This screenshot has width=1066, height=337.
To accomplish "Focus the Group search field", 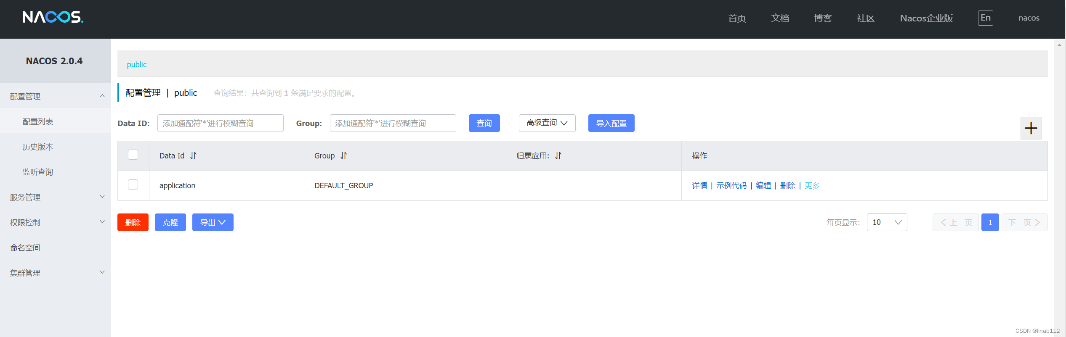I will pos(393,123).
